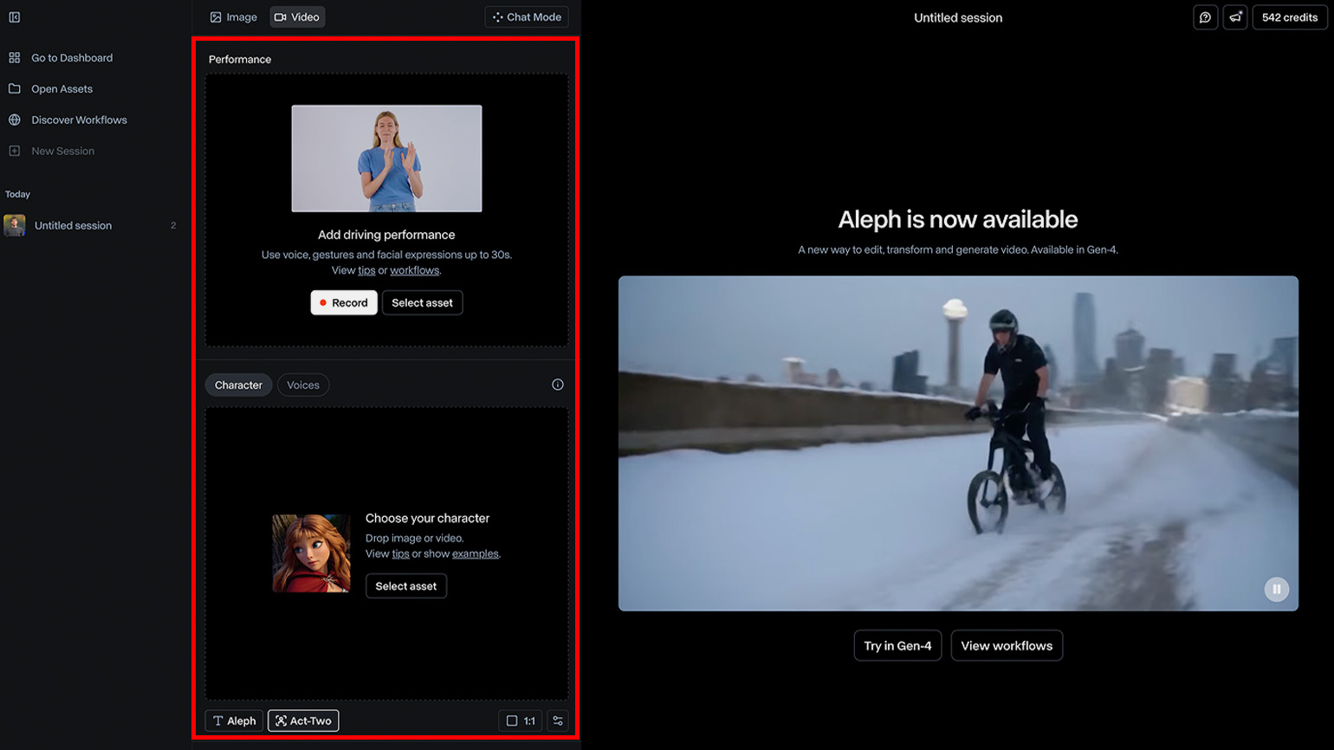Click the 'Today' sidebar label
This screenshot has height=750, width=1334.
pyautogui.click(x=17, y=195)
